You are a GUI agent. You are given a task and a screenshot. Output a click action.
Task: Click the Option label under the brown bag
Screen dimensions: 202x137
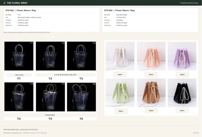coord(151,110)
